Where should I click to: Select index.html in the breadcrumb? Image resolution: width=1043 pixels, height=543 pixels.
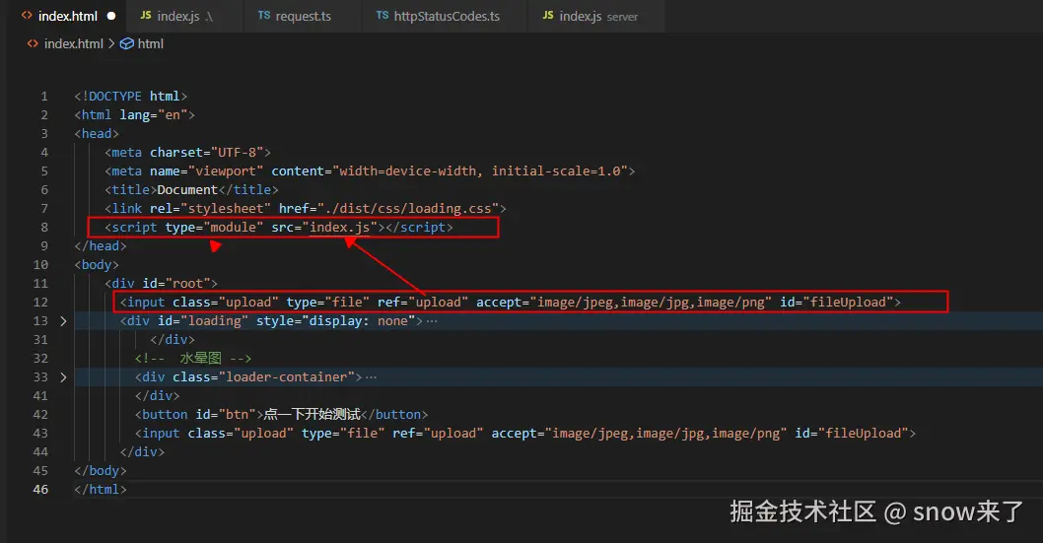pos(74,44)
